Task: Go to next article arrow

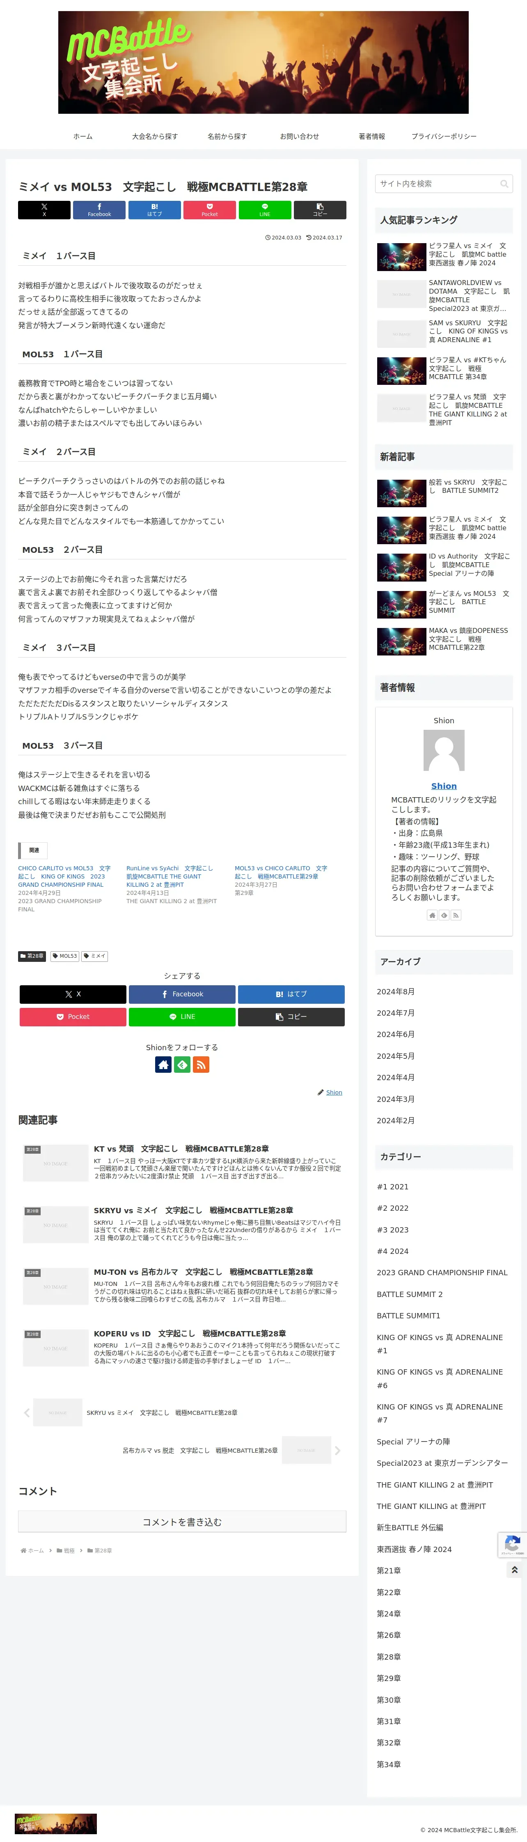Action: [337, 1450]
